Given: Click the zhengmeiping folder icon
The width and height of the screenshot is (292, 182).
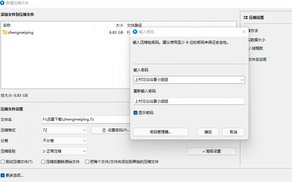Looking at the screenshot, I should [5, 33].
